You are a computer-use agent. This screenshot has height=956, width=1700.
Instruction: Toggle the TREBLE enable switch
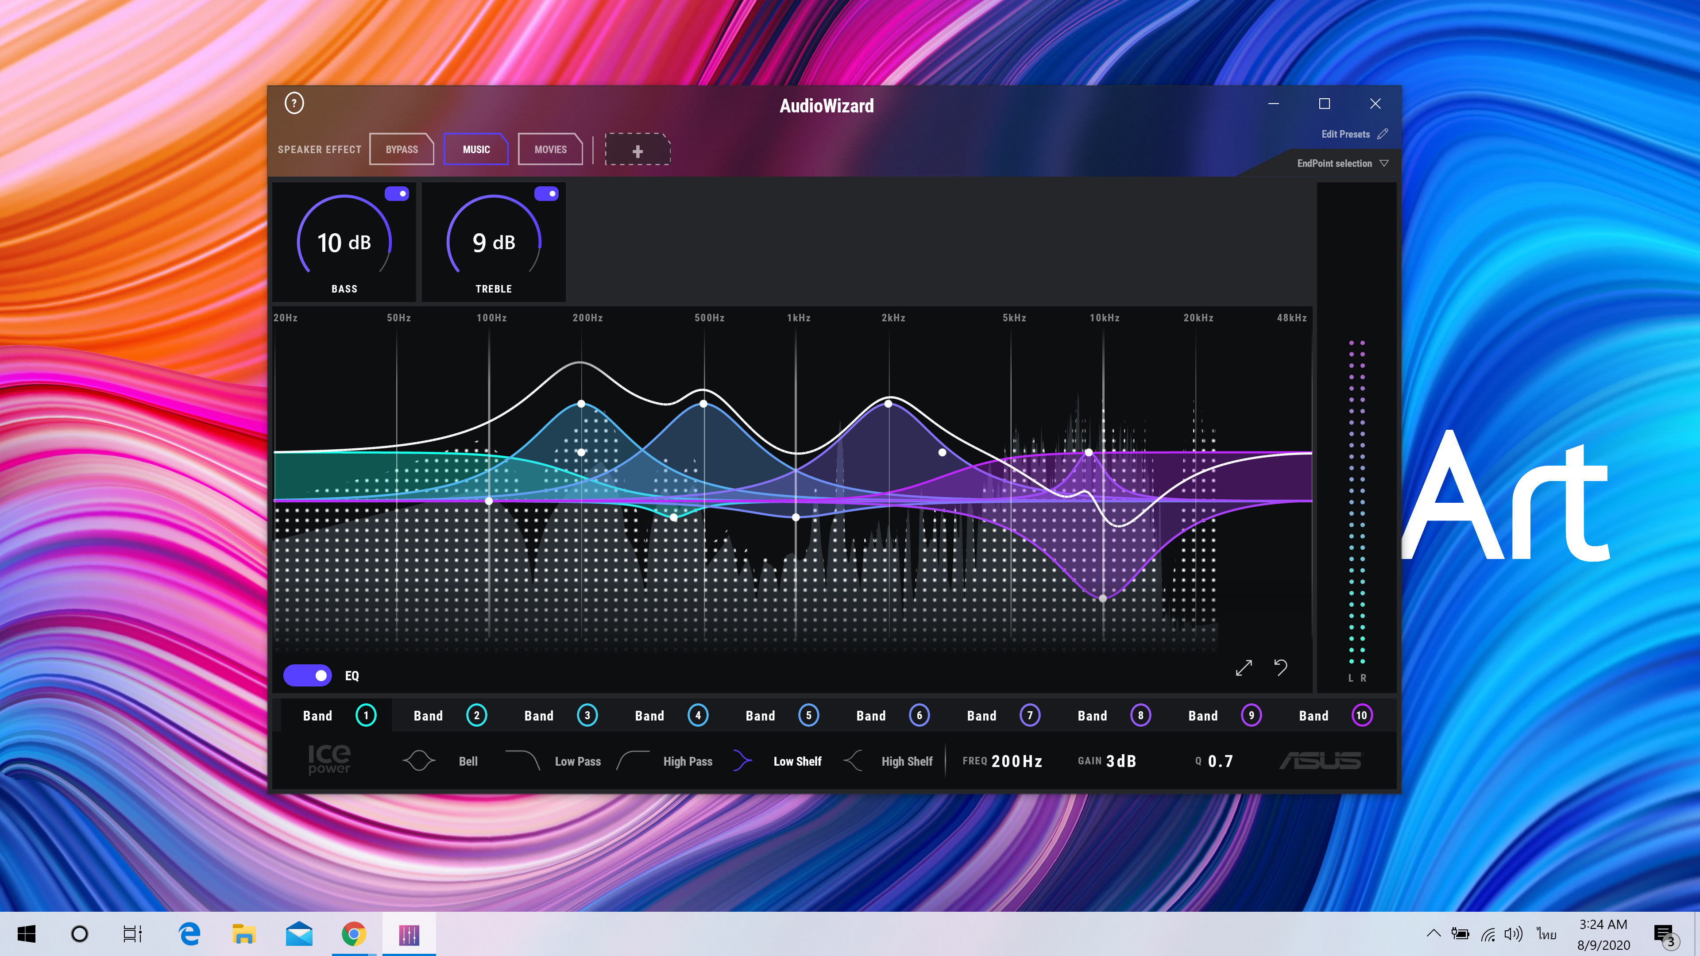pos(546,193)
